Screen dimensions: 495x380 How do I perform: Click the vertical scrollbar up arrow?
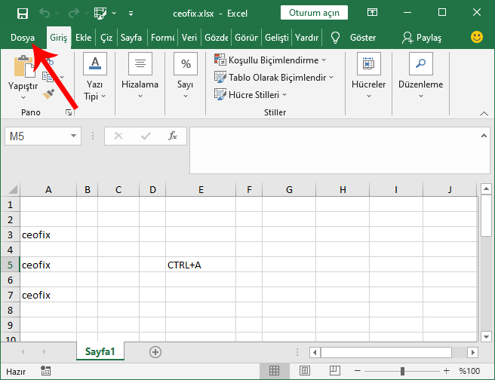(486, 189)
